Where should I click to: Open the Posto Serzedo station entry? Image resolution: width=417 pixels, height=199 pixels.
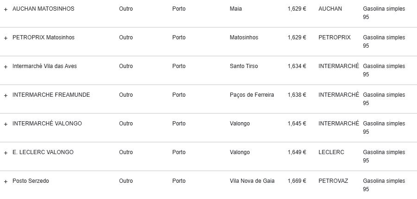tap(31, 181)
